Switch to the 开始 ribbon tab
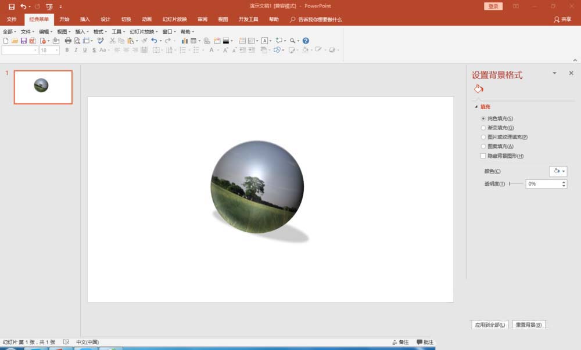The height and width of the screenshot is (350, 581). (64, 19)
